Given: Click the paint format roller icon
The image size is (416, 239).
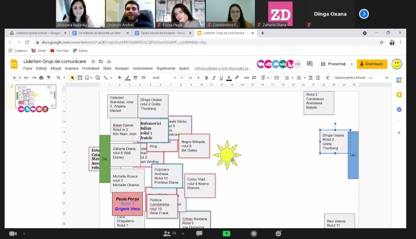Looking at the screenshot, I should (49, 78).
